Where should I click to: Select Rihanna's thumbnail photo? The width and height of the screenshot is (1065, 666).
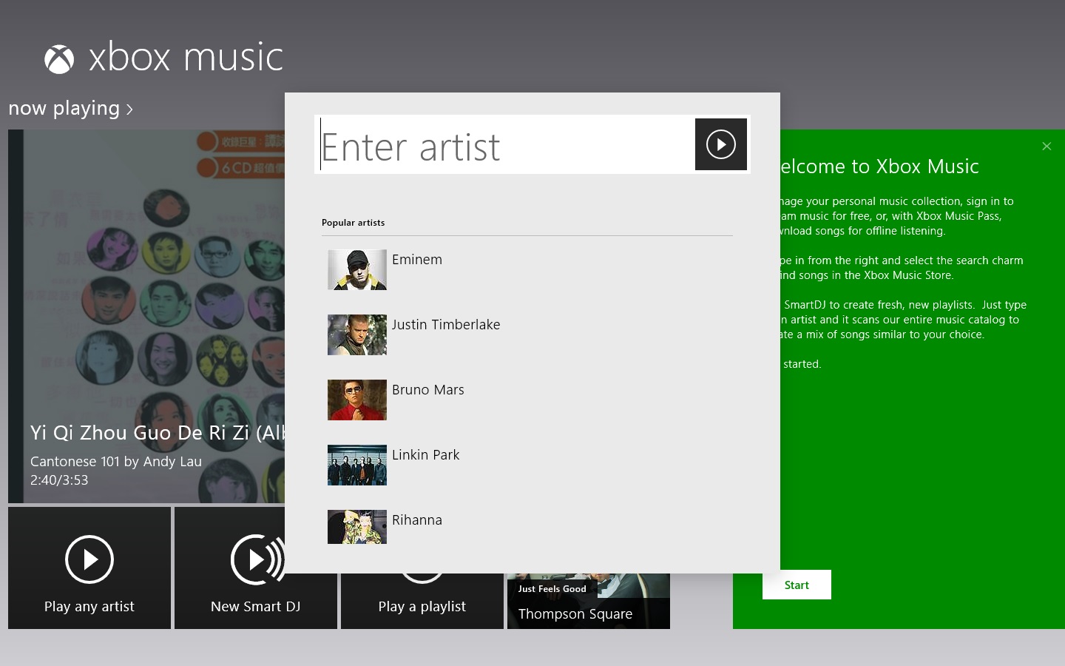(x=357, y=527)
